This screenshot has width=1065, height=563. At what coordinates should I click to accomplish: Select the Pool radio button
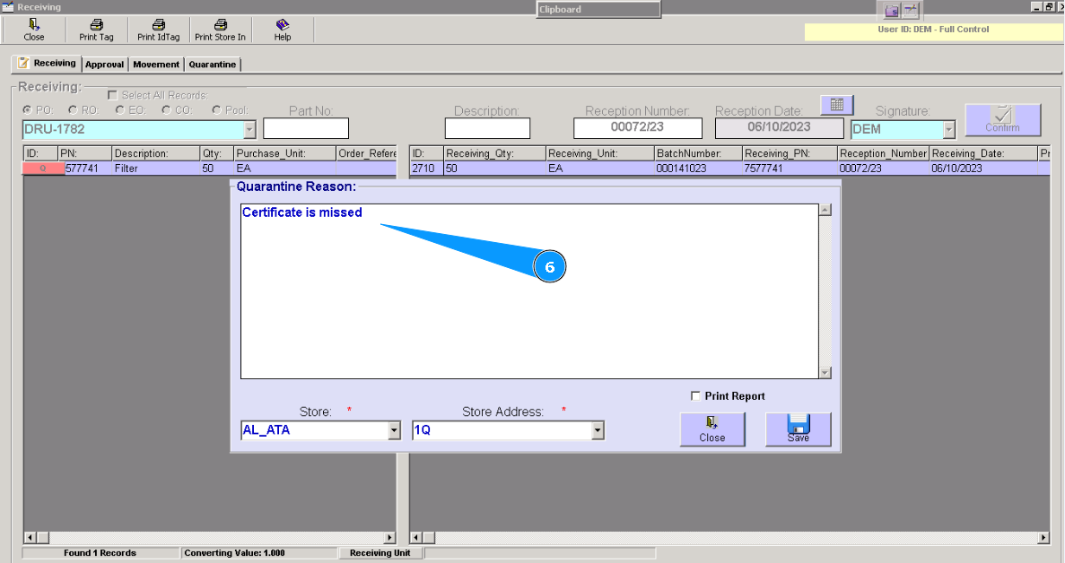[216, 110]
